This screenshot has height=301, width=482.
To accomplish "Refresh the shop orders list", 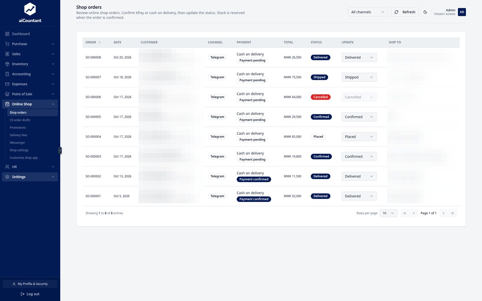I will [405, 12].
